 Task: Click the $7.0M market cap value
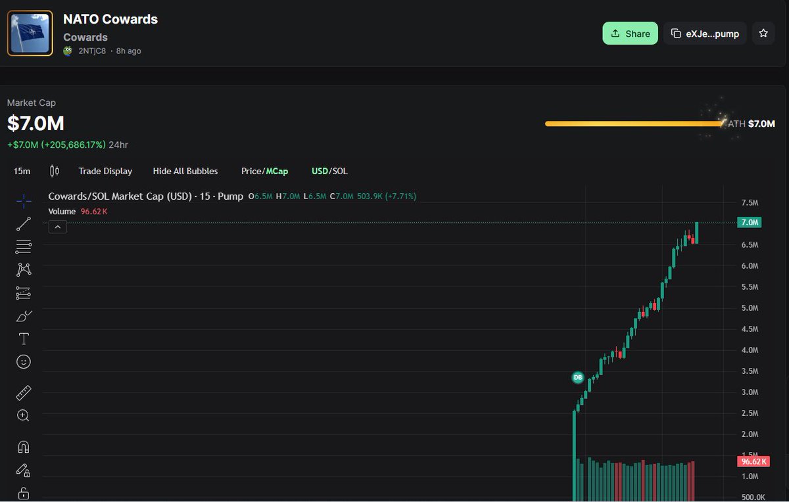coord(36,123)
